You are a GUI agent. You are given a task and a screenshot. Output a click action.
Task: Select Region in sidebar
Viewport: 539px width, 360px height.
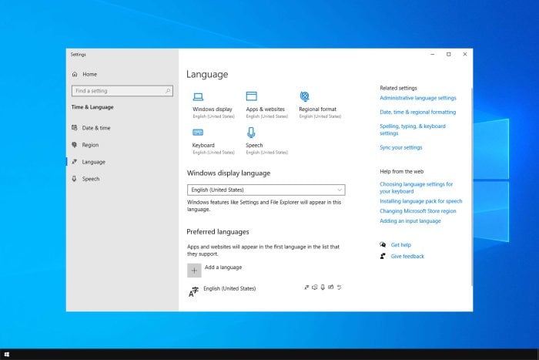click(x=90, y=145)
